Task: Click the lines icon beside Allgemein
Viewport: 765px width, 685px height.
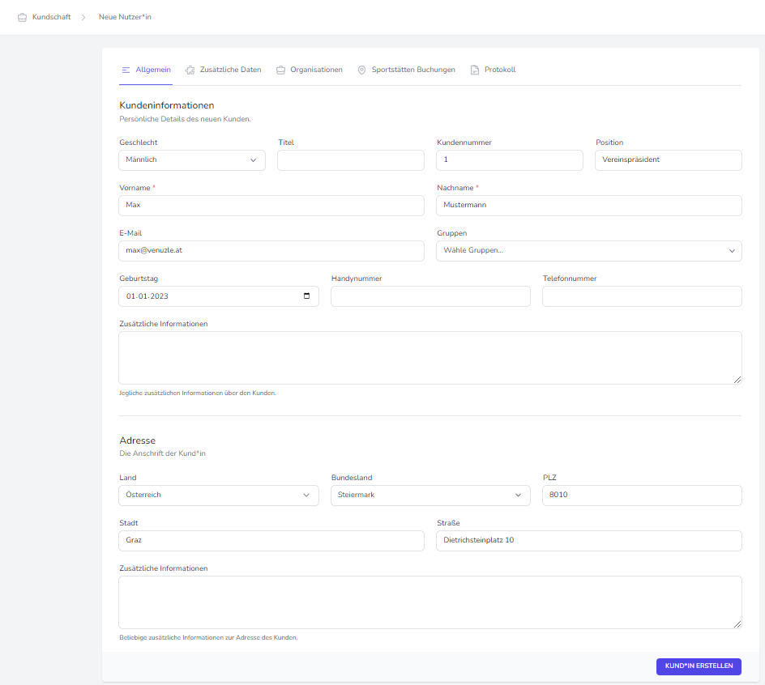Action: 126,70
